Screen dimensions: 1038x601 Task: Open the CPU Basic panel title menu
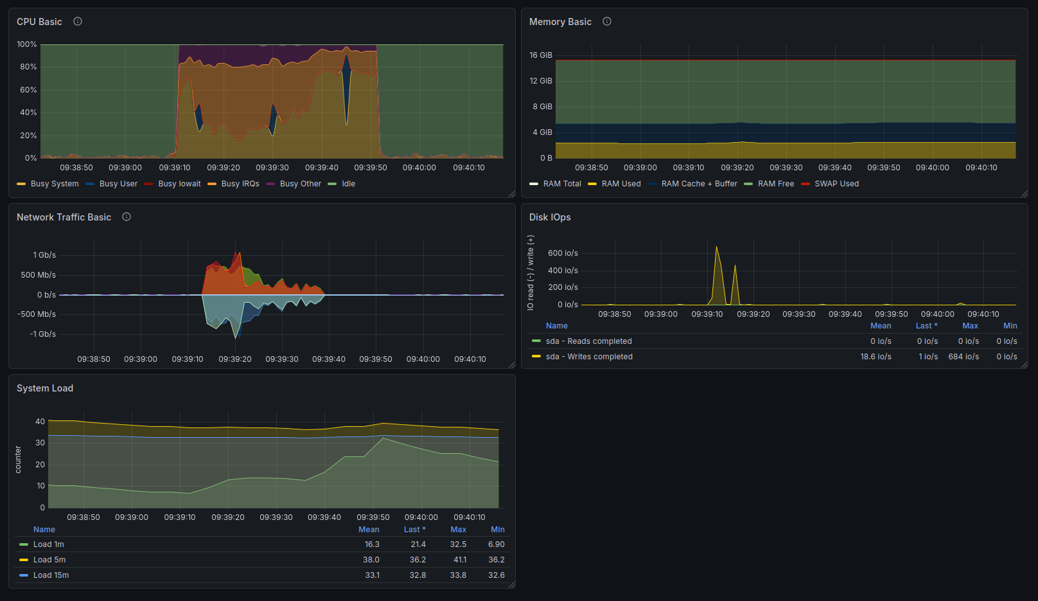[x=39, y=22]
